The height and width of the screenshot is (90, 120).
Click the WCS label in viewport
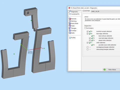tap(30, 52)
